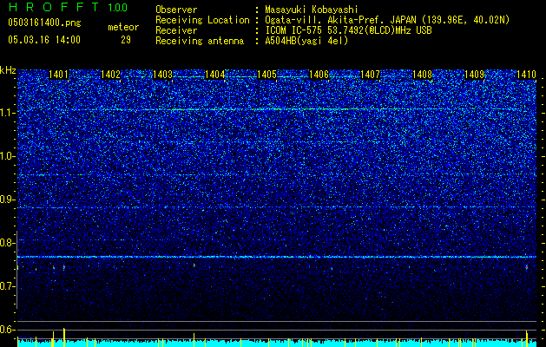Viewport: 546px width, 347px height.
Task: Click the 1408 time marker
Action: tap(422, 75)
